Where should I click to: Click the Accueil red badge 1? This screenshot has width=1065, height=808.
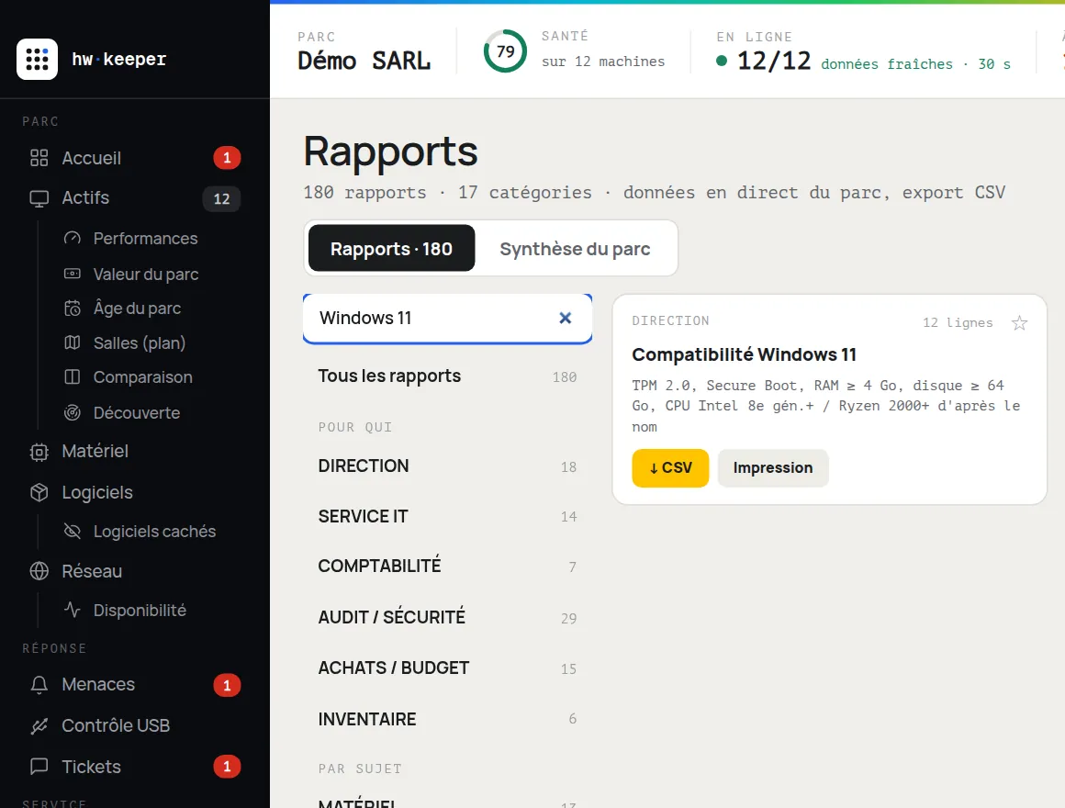pos(227,158)
